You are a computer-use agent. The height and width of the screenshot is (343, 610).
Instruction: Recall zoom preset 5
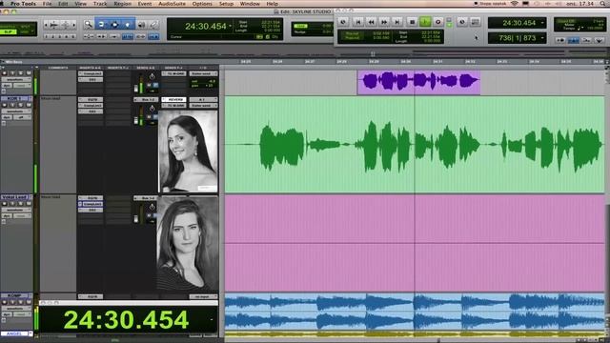73,36
